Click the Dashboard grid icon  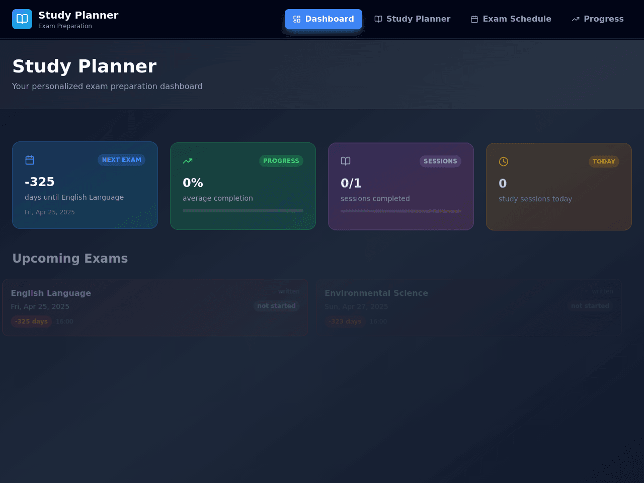(297, 19)
